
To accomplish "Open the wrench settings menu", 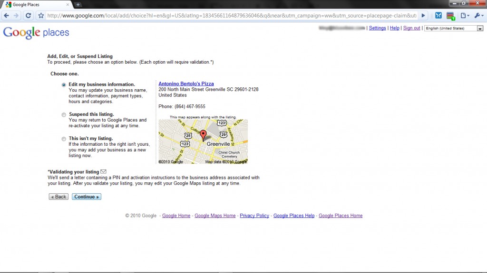I will click(478, 16).
